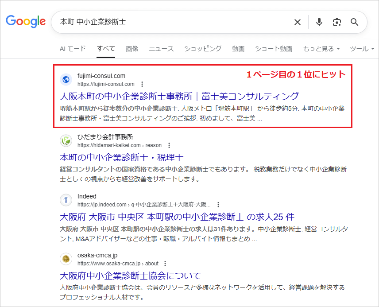Open the ニュース search tab

click(x=161, y=49)
